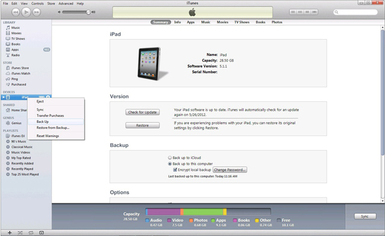385x236 pixels.
Task: Expand the iPad device disclosure triangle
Action: pos(4,97)
